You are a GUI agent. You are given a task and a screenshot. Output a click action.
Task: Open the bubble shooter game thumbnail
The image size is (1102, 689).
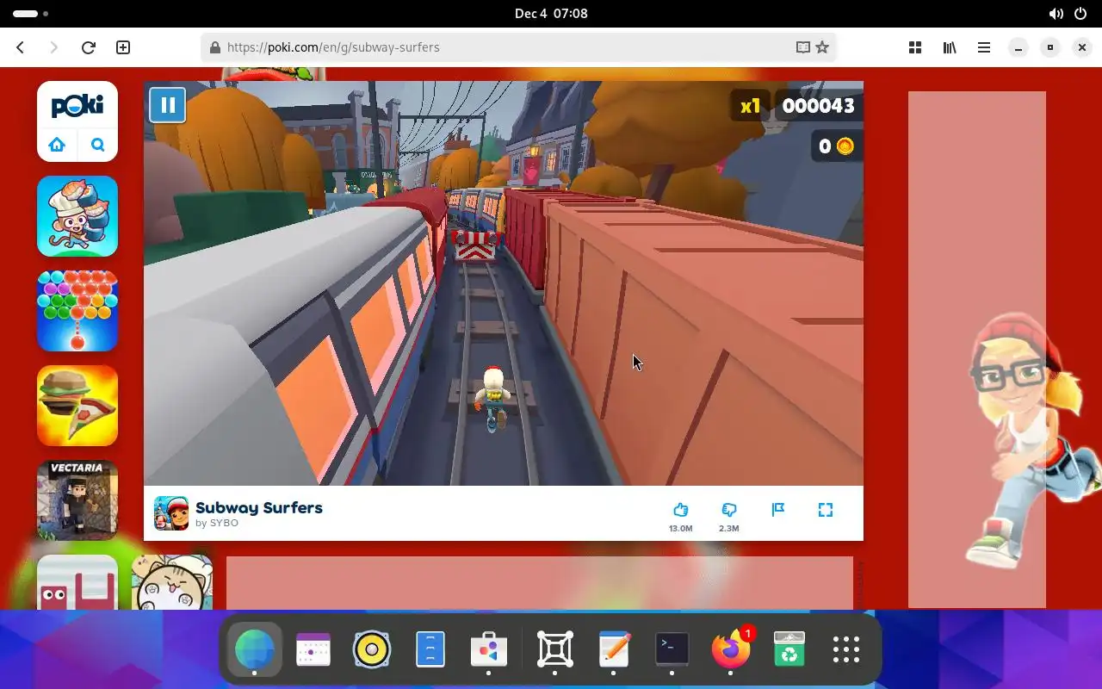(77, 311)
